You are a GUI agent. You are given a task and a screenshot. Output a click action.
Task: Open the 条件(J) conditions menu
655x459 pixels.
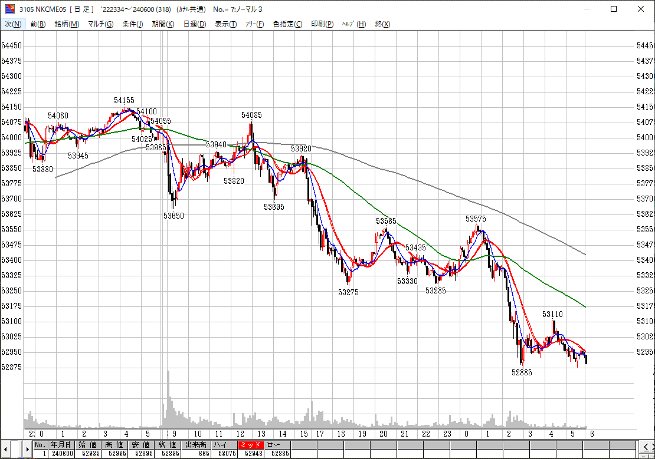click(x=132, y=24)
